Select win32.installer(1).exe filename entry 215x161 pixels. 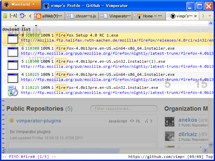(x=110, y=61)
